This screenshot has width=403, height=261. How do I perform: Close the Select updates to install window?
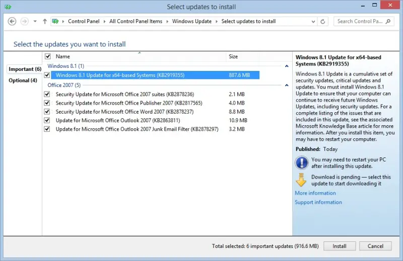tap(390, 5)
